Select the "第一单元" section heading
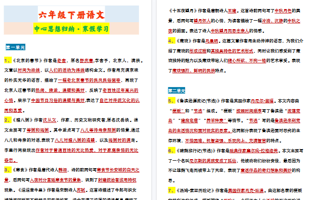 [x=15, y=47]
